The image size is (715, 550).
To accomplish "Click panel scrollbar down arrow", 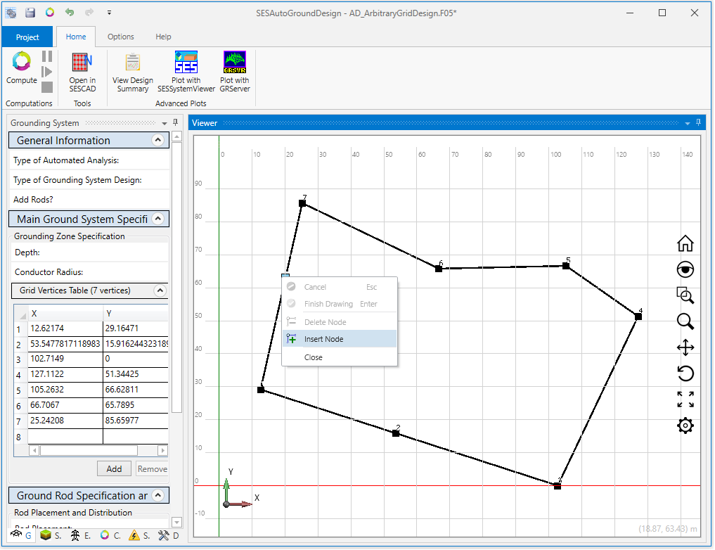I will [177, 522].
